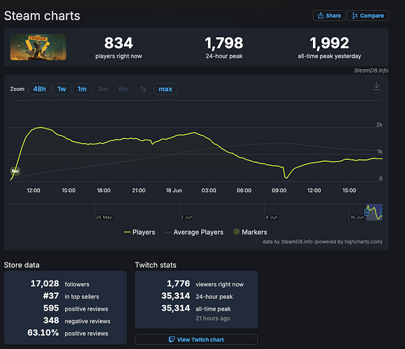The height and width of the screenshot is (349, 405).
Task: Click the chart download icon
Action: (376, 86)
